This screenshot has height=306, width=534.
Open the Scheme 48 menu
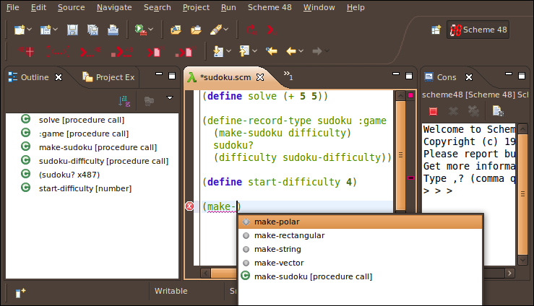click(x=270, y=7)
